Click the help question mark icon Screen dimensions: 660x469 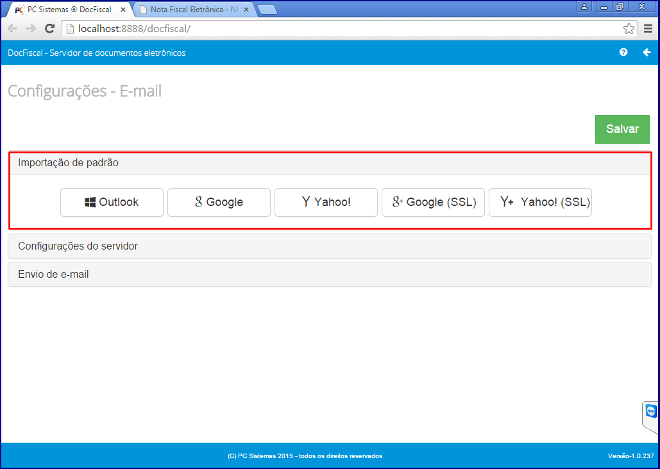(x=623, y=52)
